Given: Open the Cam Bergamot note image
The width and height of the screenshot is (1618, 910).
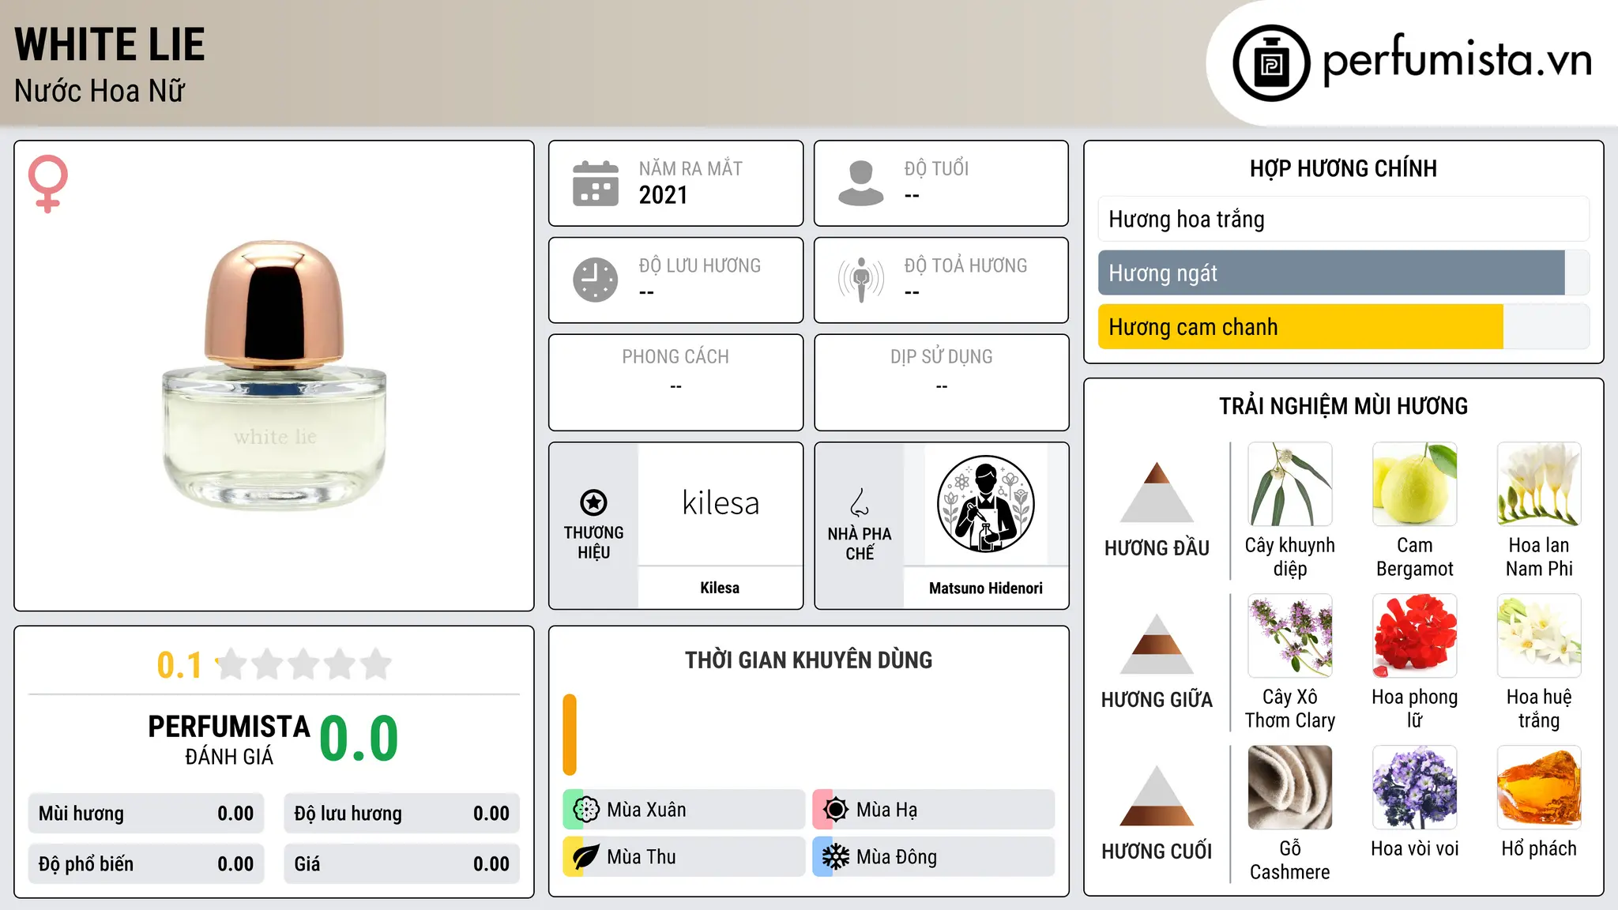Looking at the screenshot, I should point(1414,484).
